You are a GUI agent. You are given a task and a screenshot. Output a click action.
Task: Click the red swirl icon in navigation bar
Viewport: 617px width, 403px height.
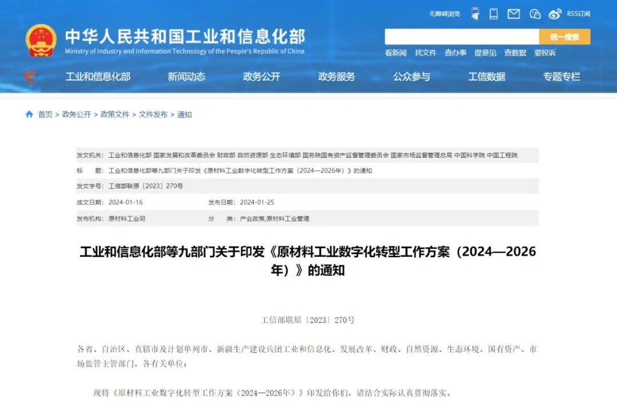tap(31, 76)
